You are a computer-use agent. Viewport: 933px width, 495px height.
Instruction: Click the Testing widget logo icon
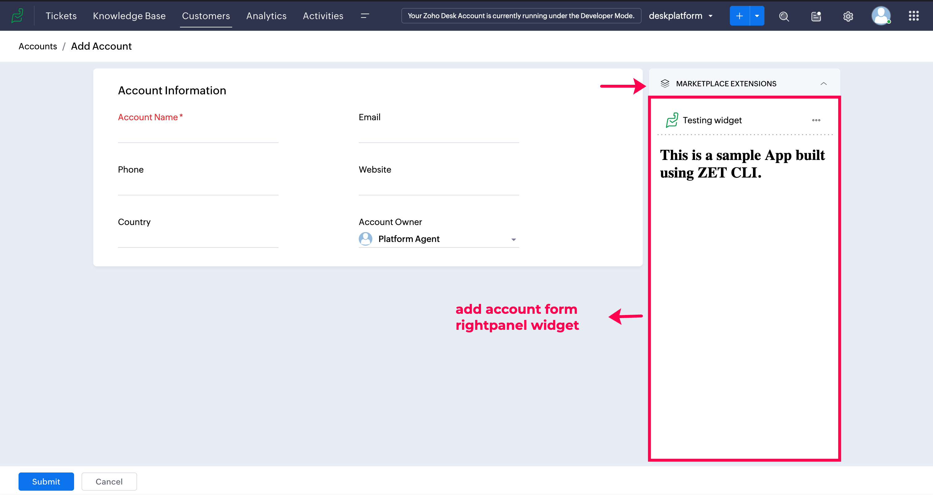(x=672, y=120)
